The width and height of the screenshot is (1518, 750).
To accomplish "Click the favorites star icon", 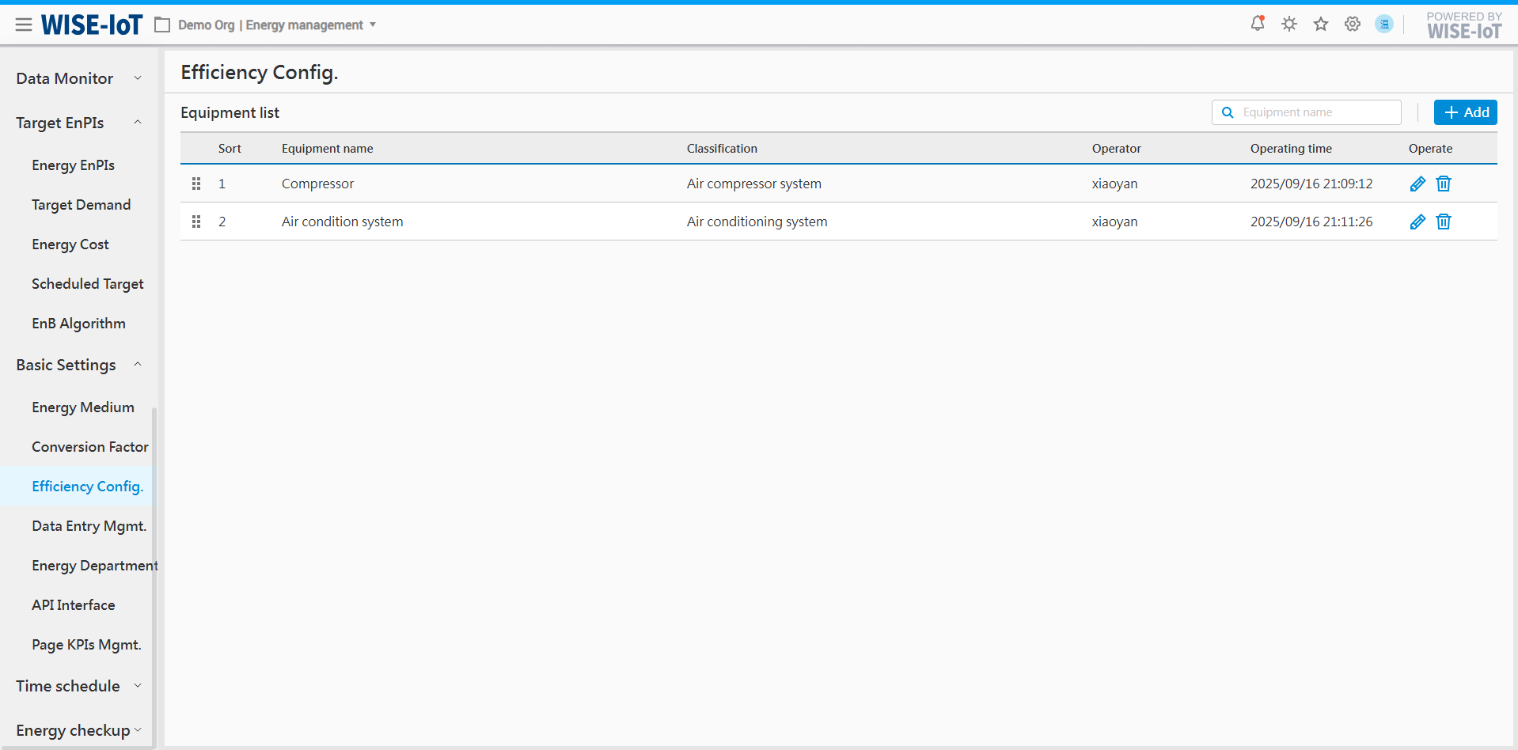I will pyautogui.click(x=1321, y=25).
